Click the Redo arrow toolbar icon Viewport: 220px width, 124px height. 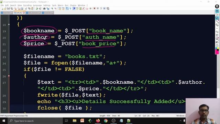(40, 9)
